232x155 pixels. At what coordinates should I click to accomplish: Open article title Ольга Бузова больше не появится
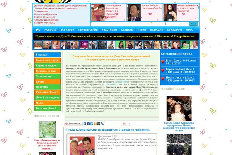coord(108,130)
